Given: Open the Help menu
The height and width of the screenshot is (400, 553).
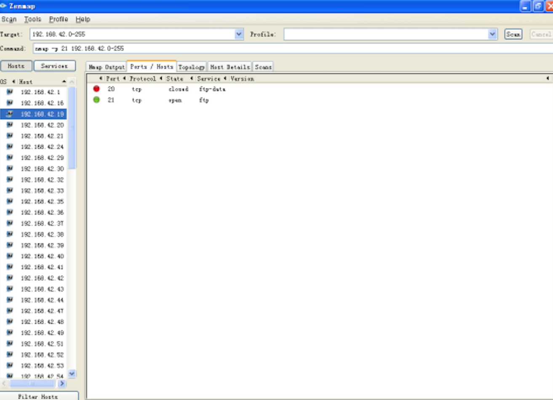Looking at the screenshot, I should click(x=83, y=19).
